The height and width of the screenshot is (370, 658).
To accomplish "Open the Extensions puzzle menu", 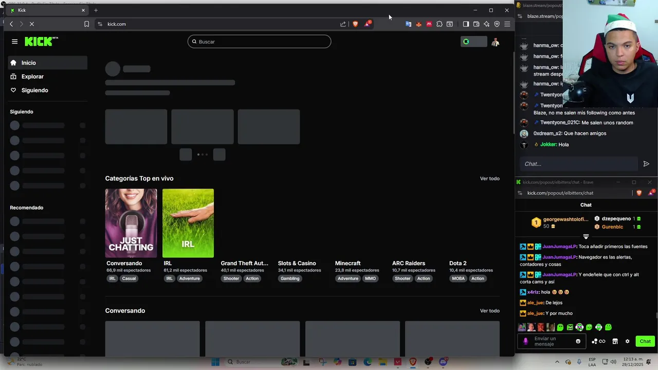I will [440, 24].
